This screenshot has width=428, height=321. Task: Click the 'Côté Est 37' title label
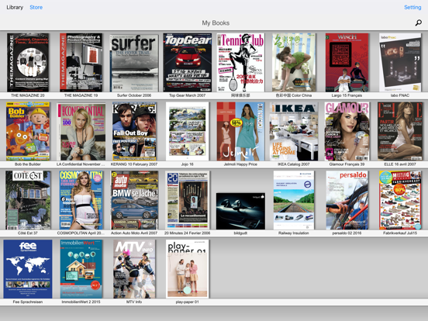(x=28, y=233)
